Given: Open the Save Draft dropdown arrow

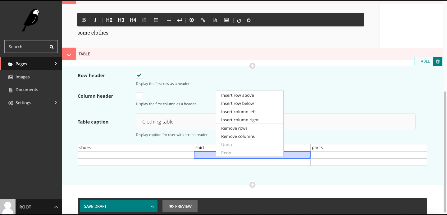Looking at the screenshot, I should tap(152, 206).
